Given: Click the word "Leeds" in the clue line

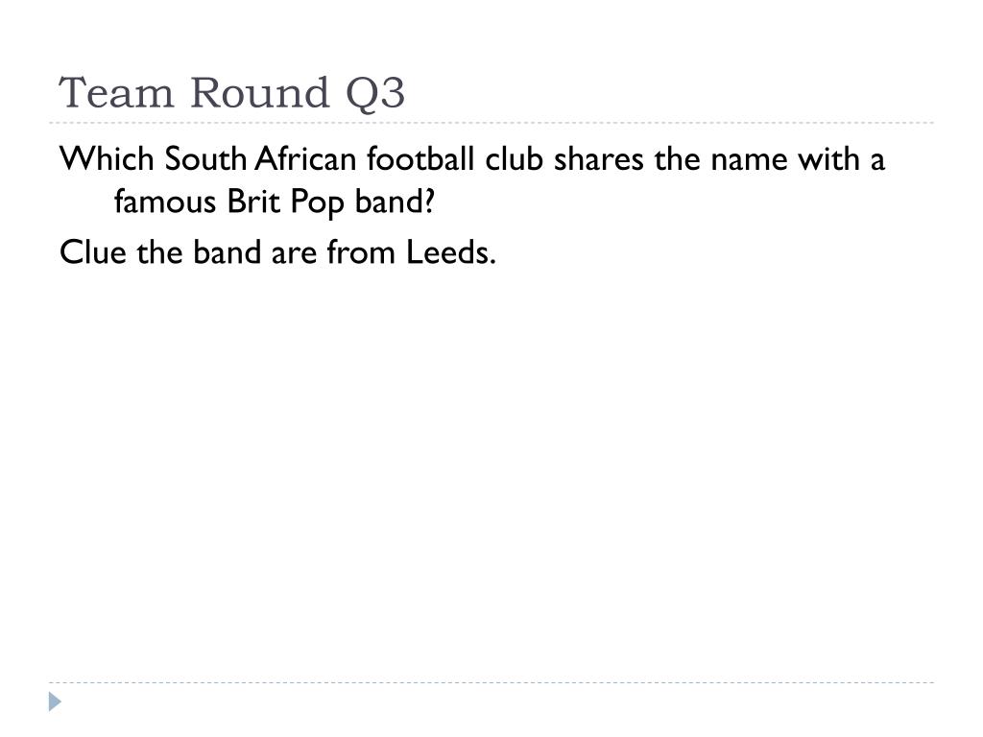Looking at the screenshot, I should tap(451, 252).
